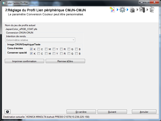Click the first wizard step icon with colorful arrow
The height and width of the screenshot is (121, 161).
pos(112,10)
